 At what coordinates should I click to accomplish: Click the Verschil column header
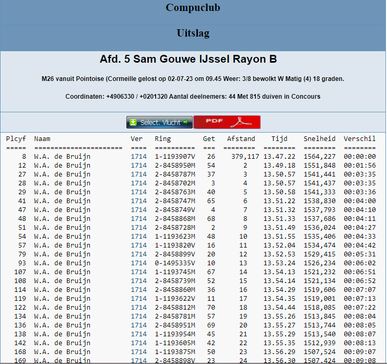pos(360,139)
